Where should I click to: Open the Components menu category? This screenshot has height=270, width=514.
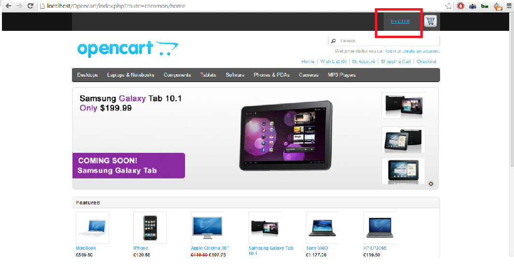tap(177, 75)
